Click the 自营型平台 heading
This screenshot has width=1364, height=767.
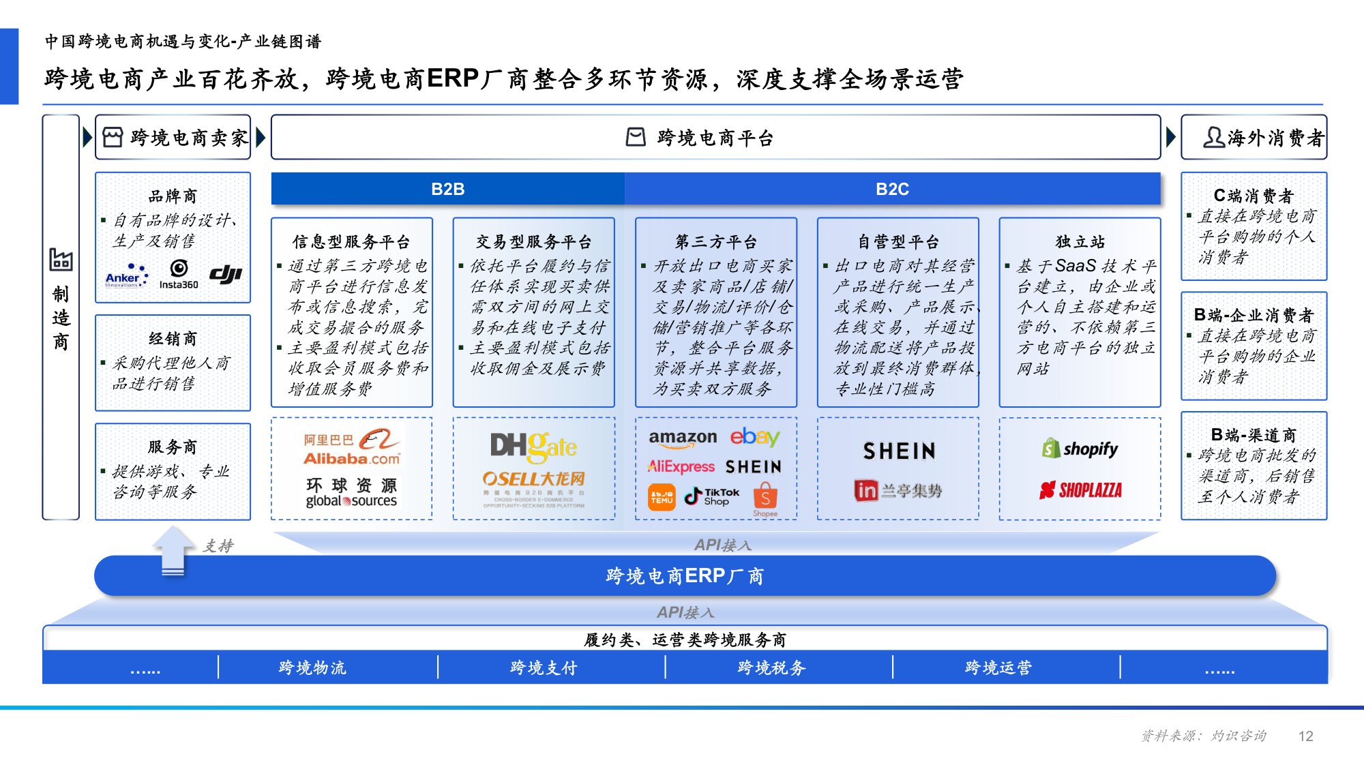click(x=898, y=242)
